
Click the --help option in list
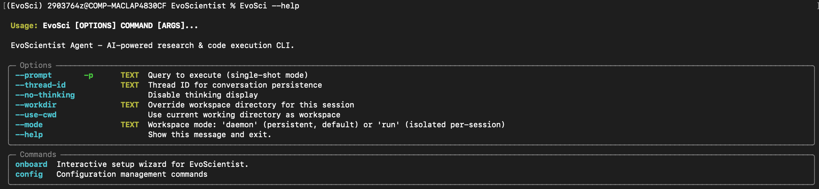pos(29,135)
